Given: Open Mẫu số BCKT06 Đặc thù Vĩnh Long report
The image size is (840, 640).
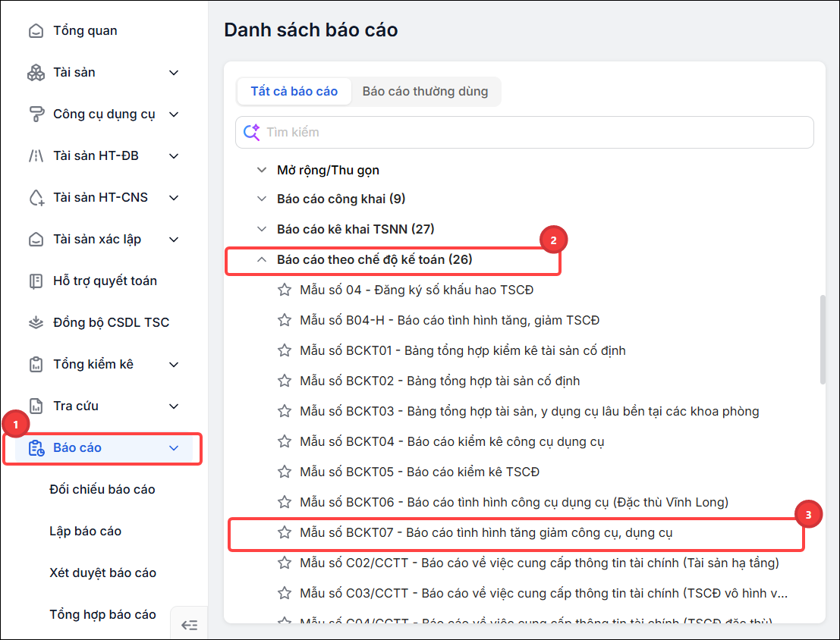Looking at the screenshot, I should pyautogui.click(x=514, y=502).
